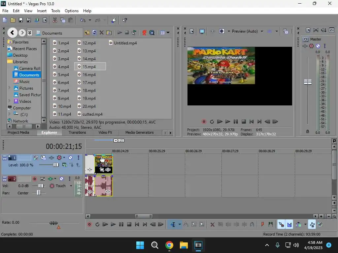The width and height of the screenshot is (338, 253).
Task: Cut the selection with the scissors icon
Action: point(55,20)
